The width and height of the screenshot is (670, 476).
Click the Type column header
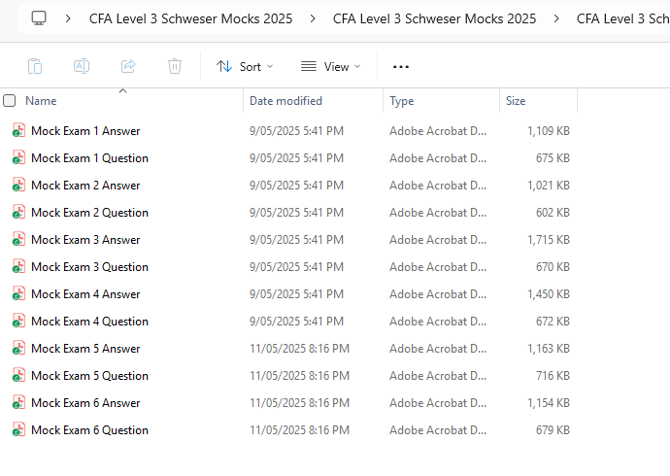402,100
